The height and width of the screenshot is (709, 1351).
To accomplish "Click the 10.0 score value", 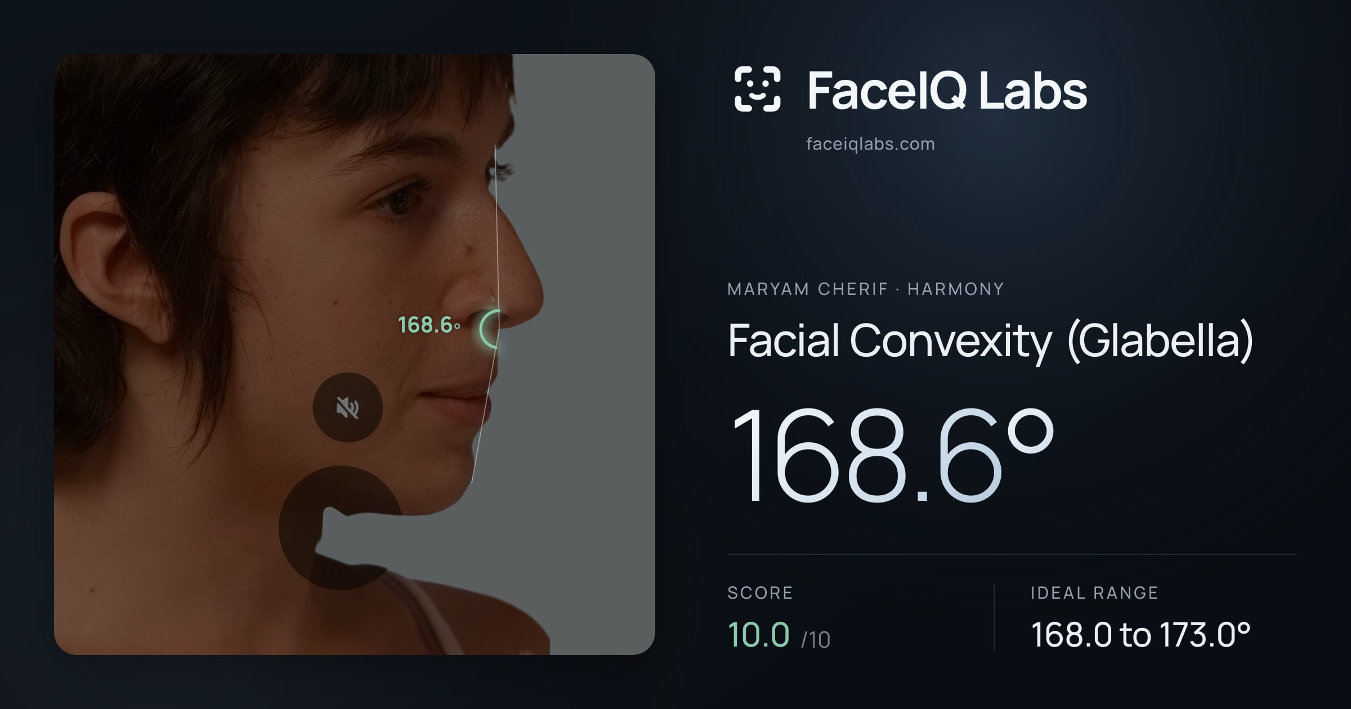I will (x=758, y=635).
